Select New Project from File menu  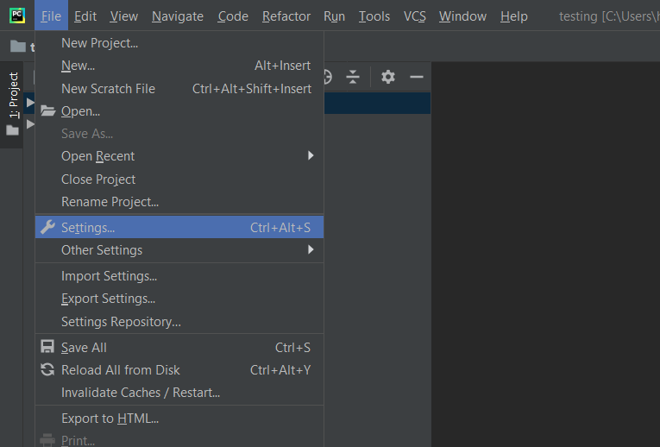pyautogui.click(x=99, y=43)
